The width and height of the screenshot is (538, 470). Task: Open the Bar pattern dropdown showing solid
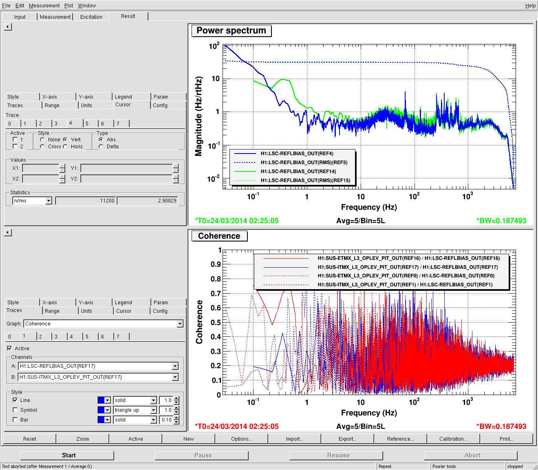[x=135, y=420]
